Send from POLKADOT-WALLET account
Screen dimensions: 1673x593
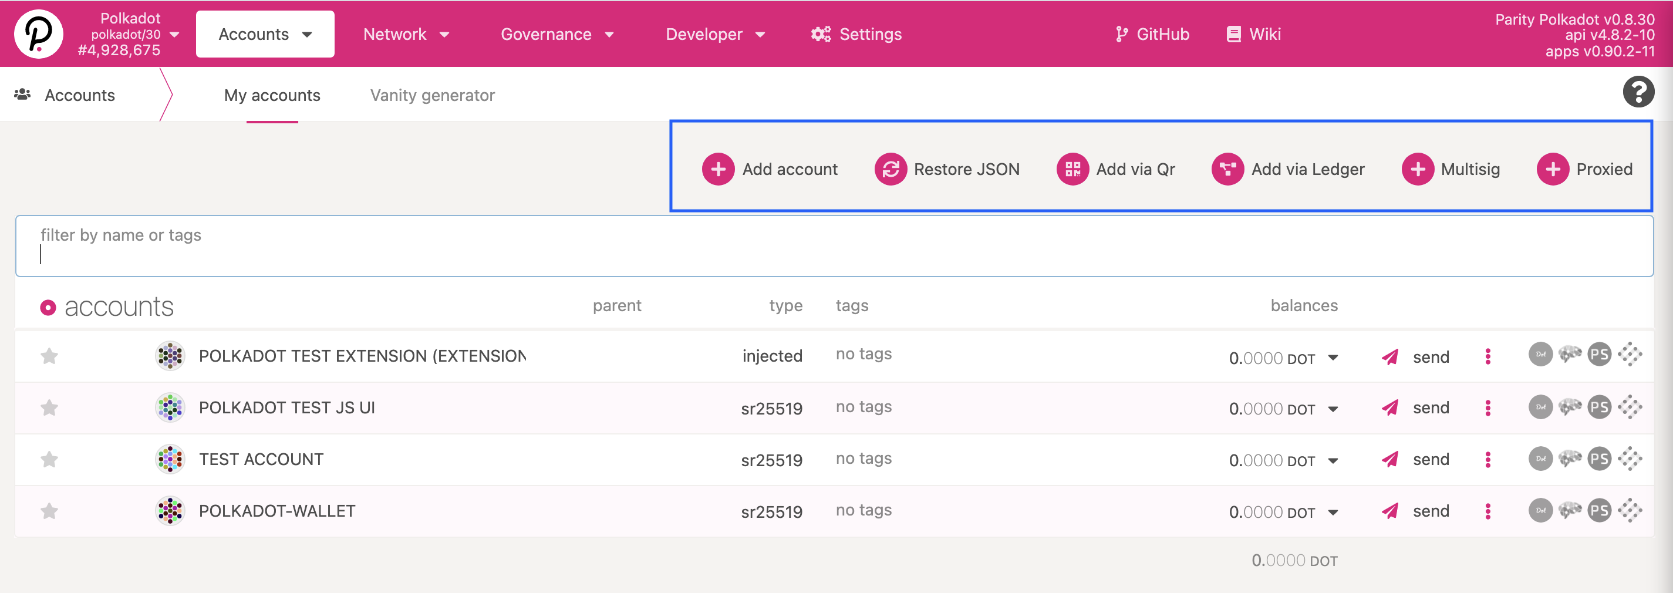[1415, 511]
